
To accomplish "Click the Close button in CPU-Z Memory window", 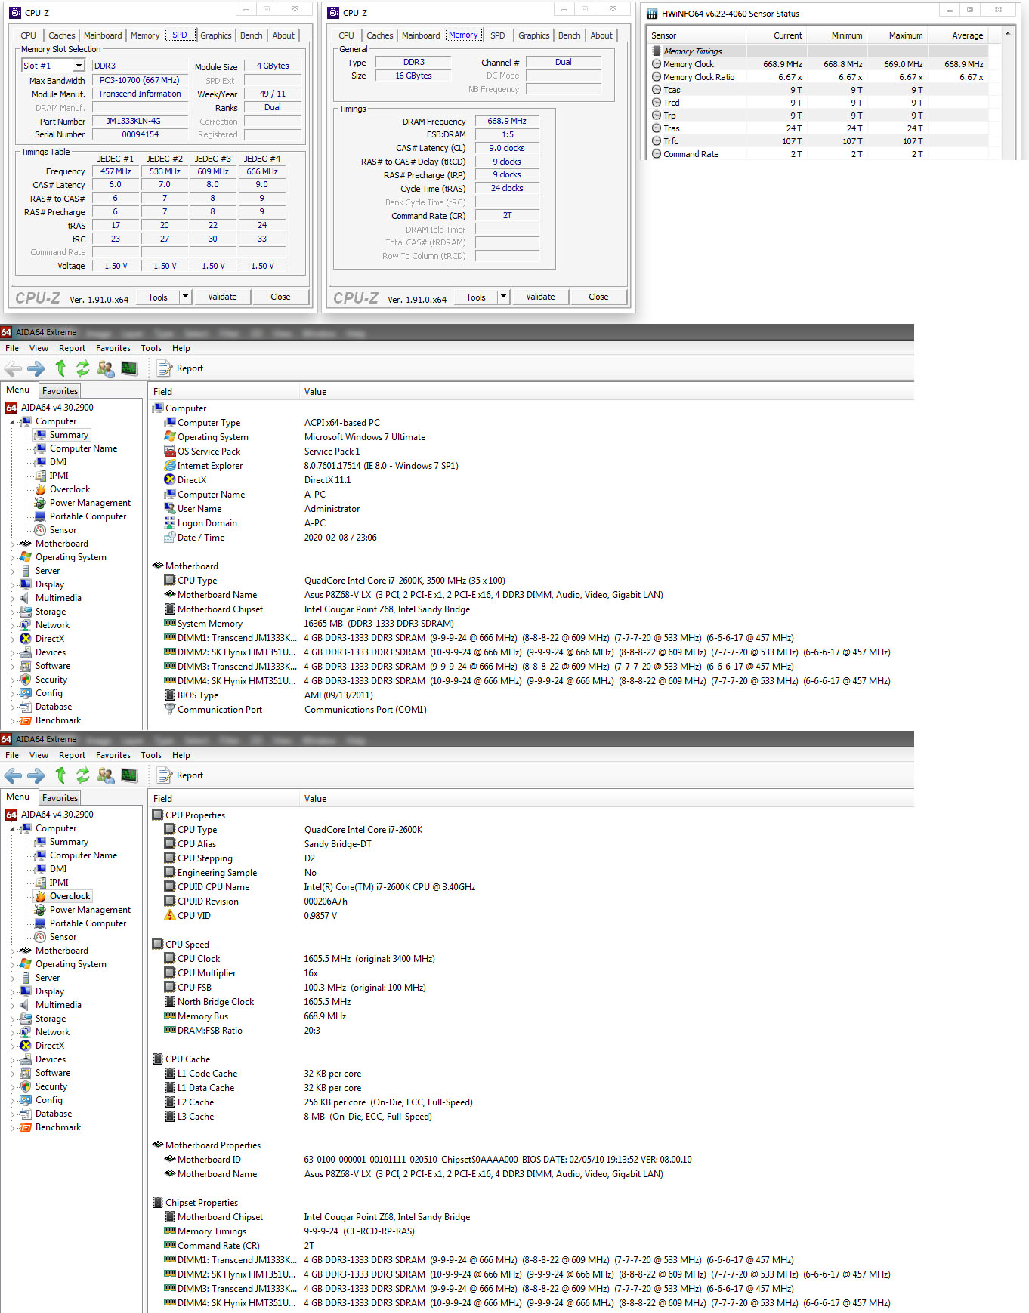I will 598,297.
